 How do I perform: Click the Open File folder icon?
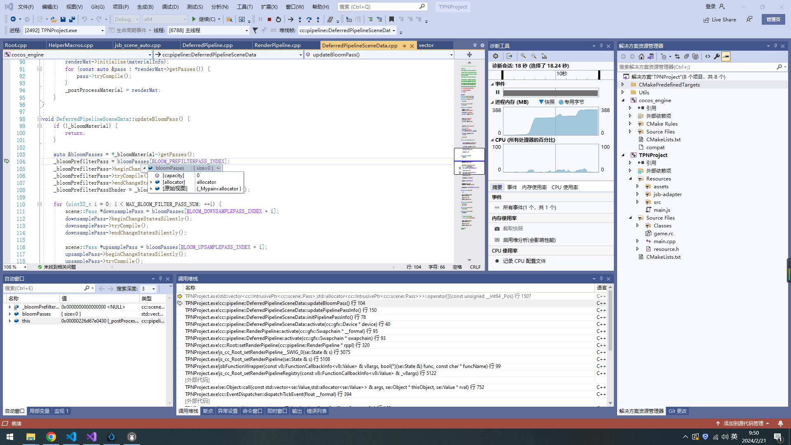(54, 19)
